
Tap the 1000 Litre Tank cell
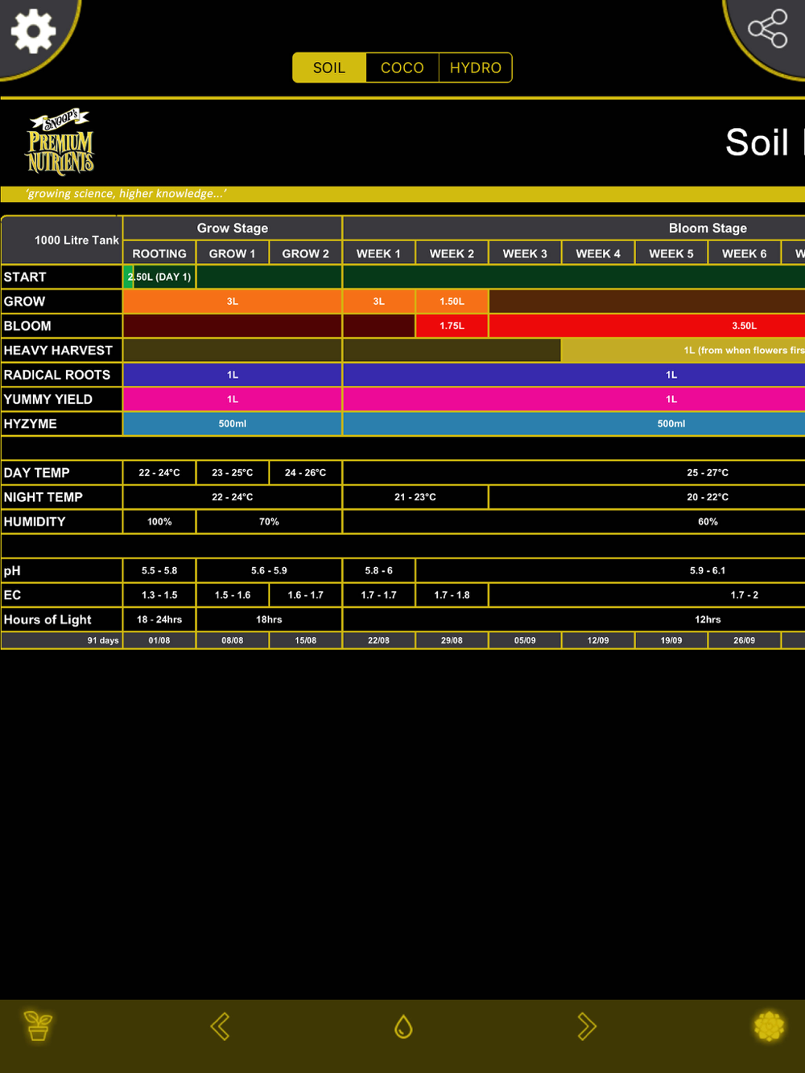point(62,240)
